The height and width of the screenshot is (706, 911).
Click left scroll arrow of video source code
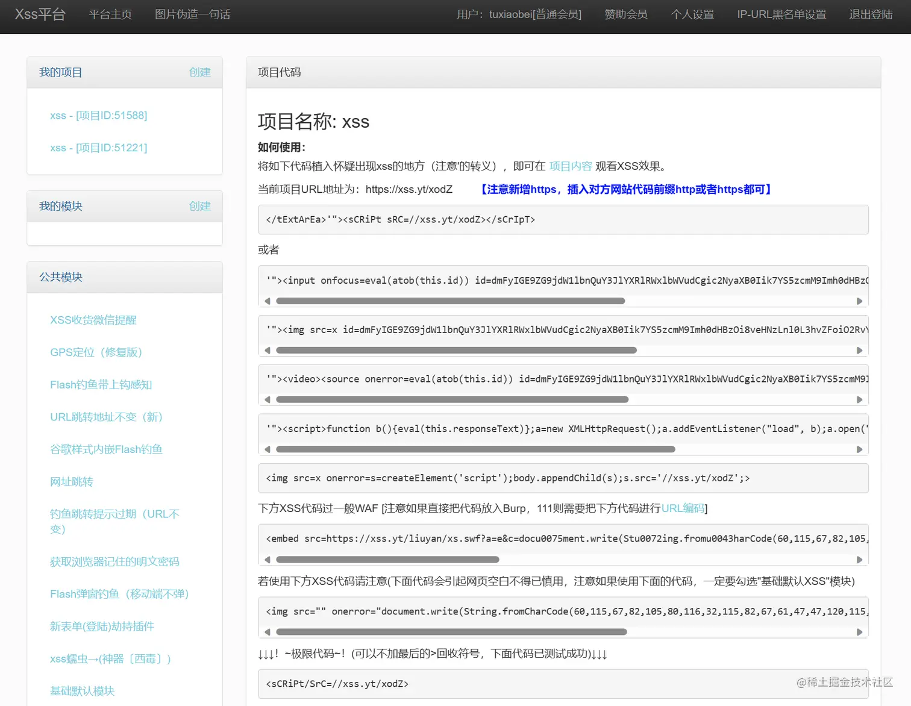pos(268,400)
